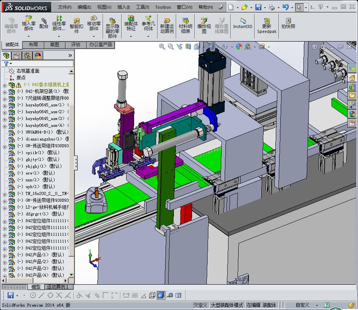
Task: Click Previous View icon
Action: click(x=180, y=47)
